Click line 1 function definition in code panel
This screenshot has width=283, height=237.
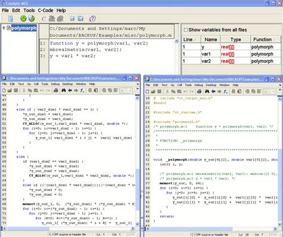pos(99,43)
